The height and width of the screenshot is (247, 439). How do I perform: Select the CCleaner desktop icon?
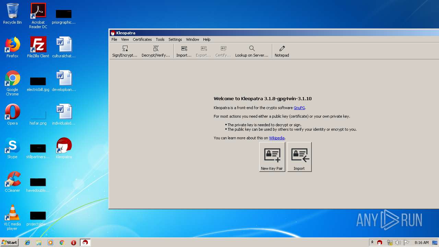click(12, 182)
